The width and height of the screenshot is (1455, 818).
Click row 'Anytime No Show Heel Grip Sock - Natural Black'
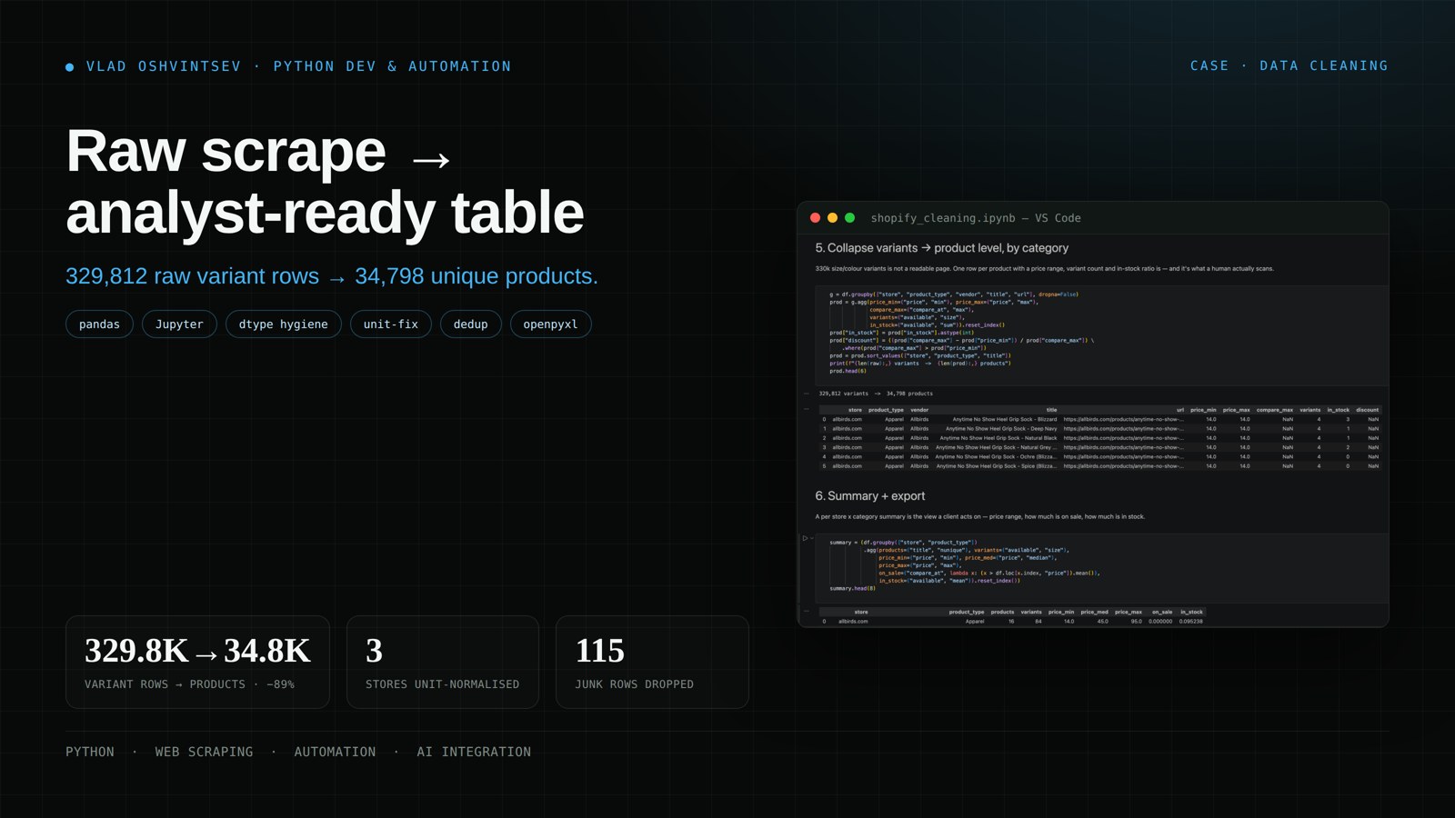point(1100,438)
